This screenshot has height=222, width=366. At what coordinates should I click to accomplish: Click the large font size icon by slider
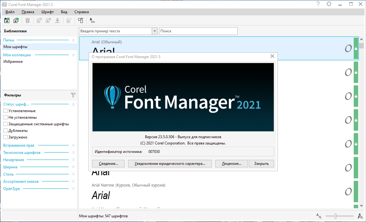pos(360,216)
